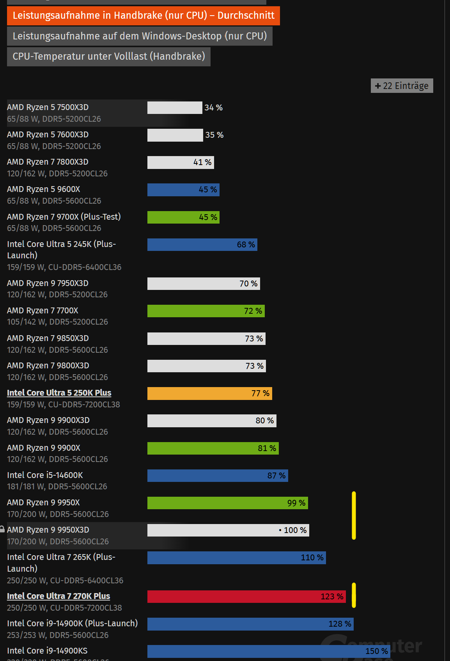Select the 159/159 W, CU-DDR5-6400CL36 spec text
This screenshot has height=661, width=450.
64,267
